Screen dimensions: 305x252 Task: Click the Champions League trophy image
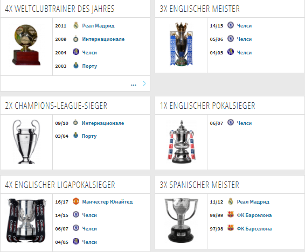coord(26,142)
